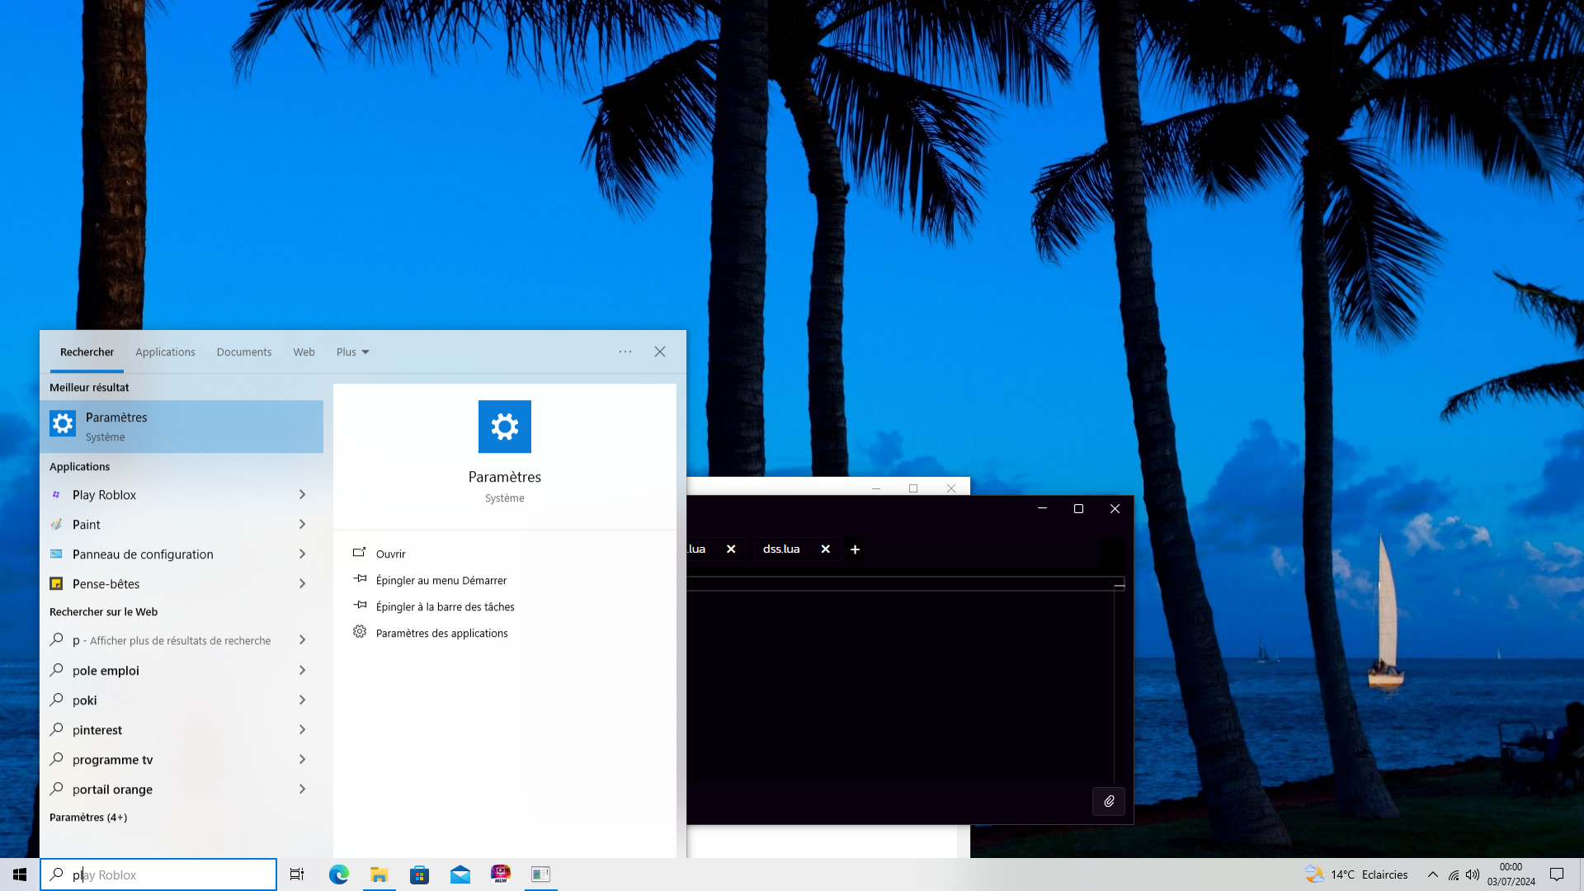This screenshot has height=891, width=1584.
Task: Switch to the Documents tab
Action: click(244, 352)
